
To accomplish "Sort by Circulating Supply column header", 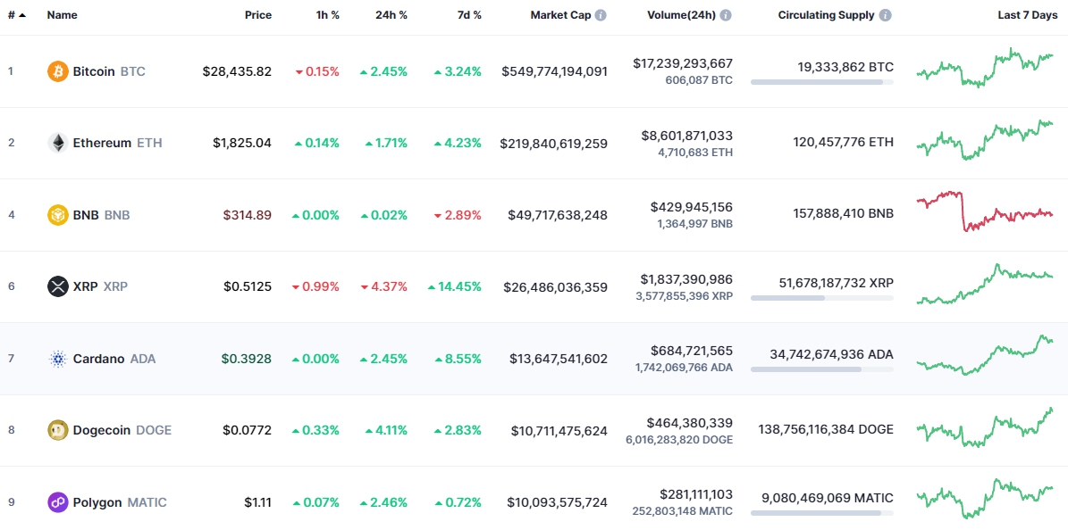I will [x=826, y=15].
